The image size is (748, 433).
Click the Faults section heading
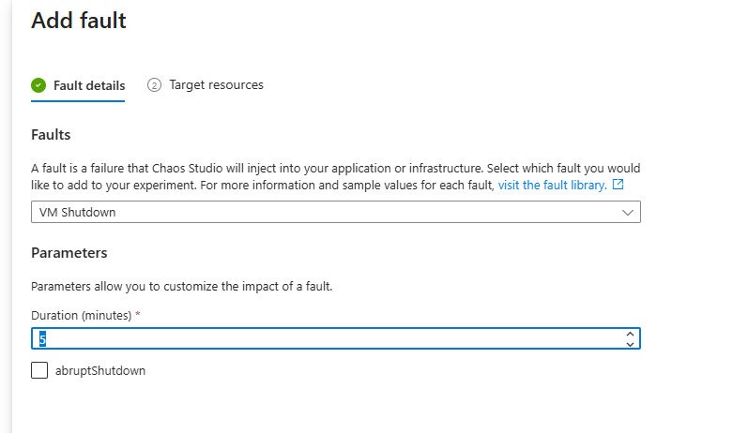(x=51, y=135)
